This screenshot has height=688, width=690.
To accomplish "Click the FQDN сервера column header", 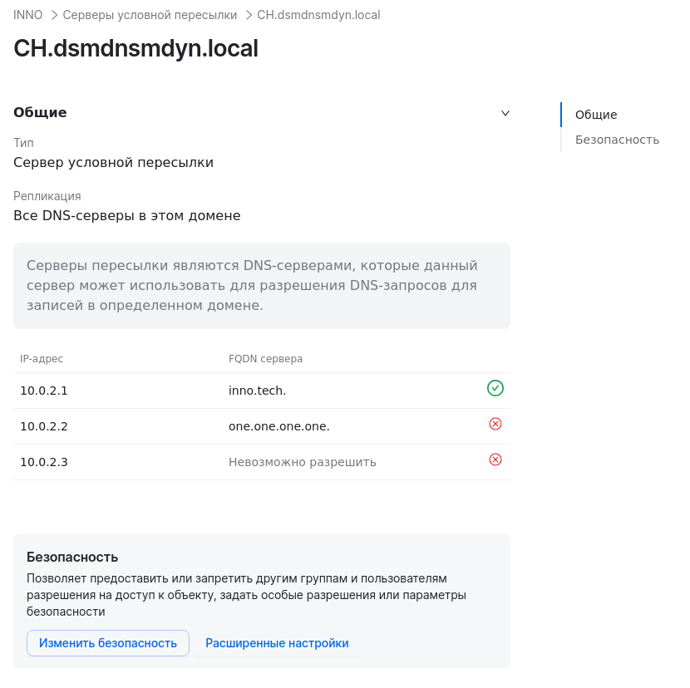I will (x=265, y=359).
